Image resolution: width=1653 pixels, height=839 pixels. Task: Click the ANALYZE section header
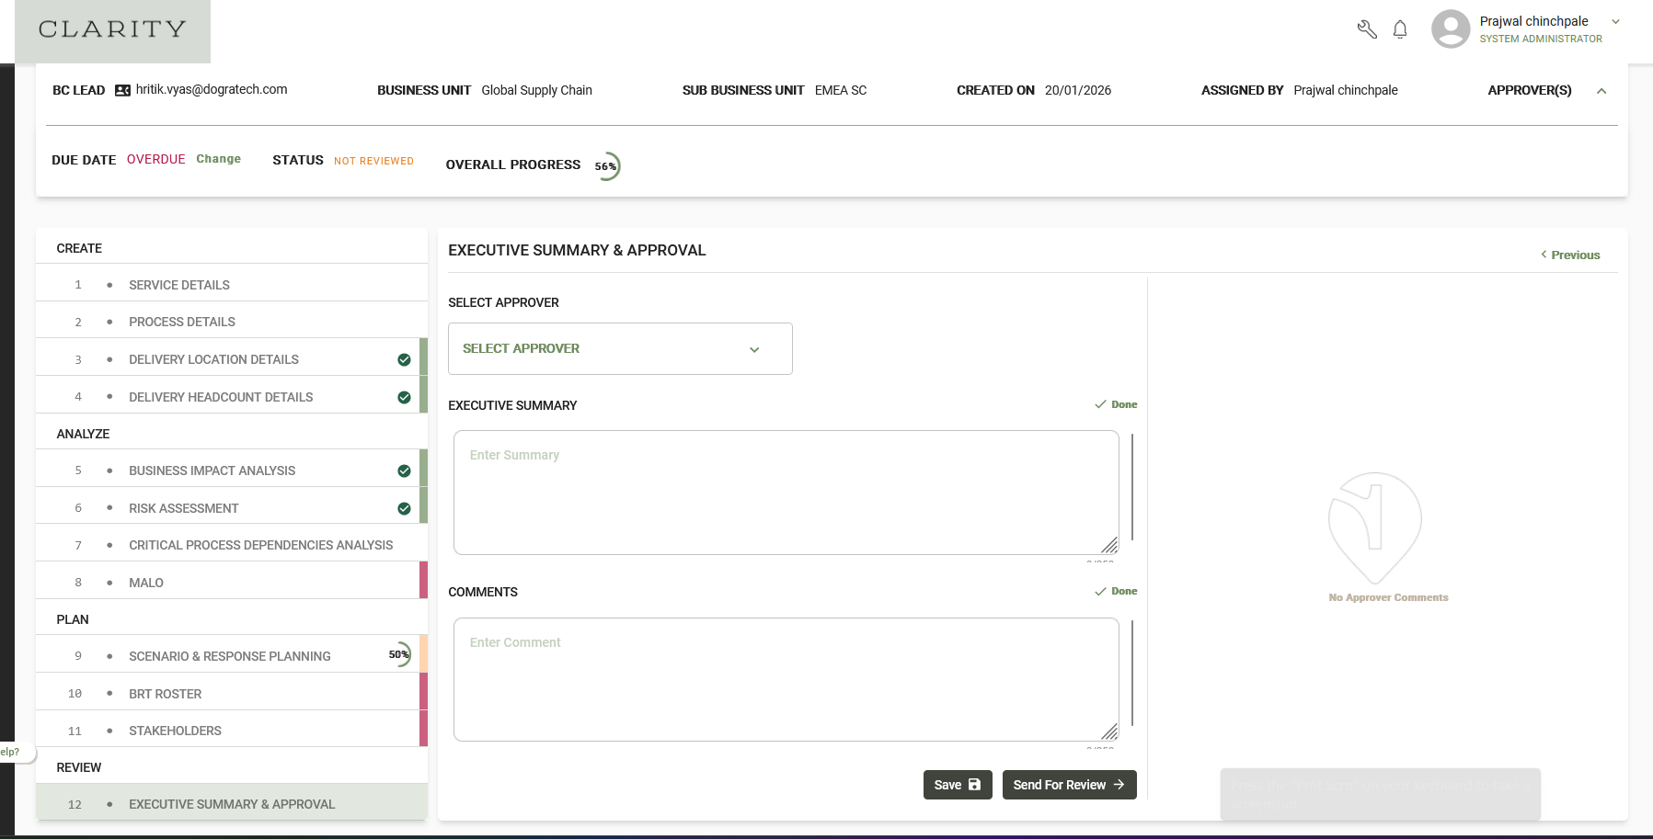[83, 434]
